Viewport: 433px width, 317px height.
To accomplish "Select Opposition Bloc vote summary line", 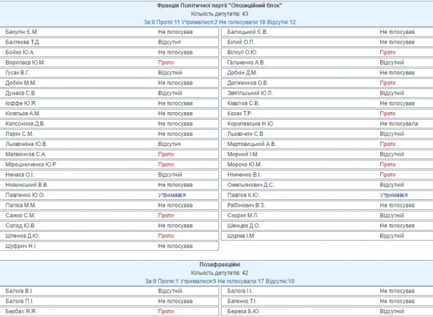I will point(219,22).
